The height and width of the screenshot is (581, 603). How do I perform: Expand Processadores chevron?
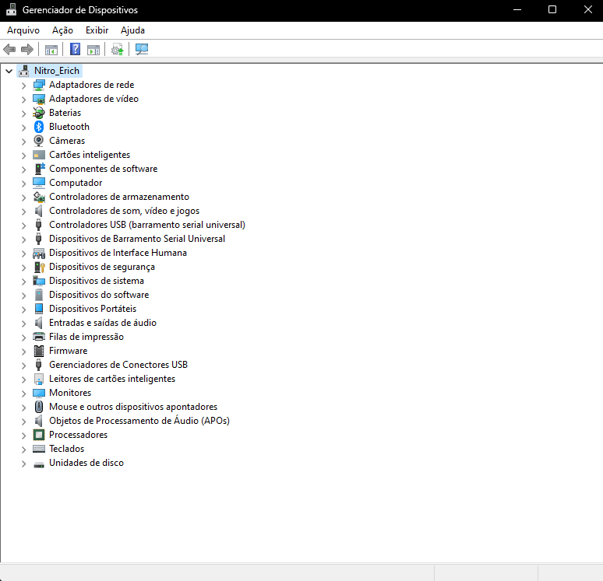24,436
